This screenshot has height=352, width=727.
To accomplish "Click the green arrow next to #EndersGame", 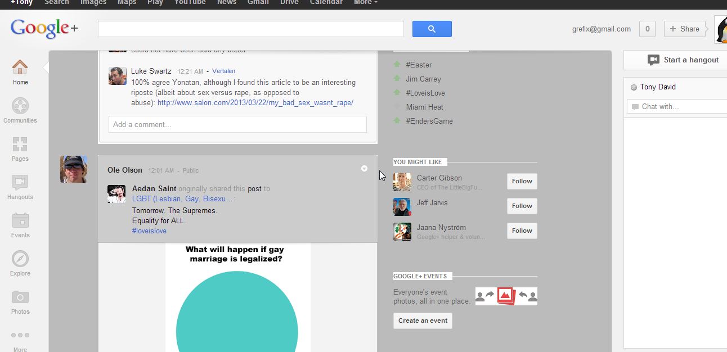I will pyautogui.click(x=397, y=120).
